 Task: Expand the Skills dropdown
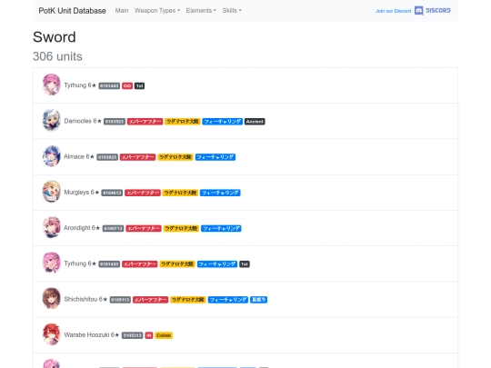point(232,11)
